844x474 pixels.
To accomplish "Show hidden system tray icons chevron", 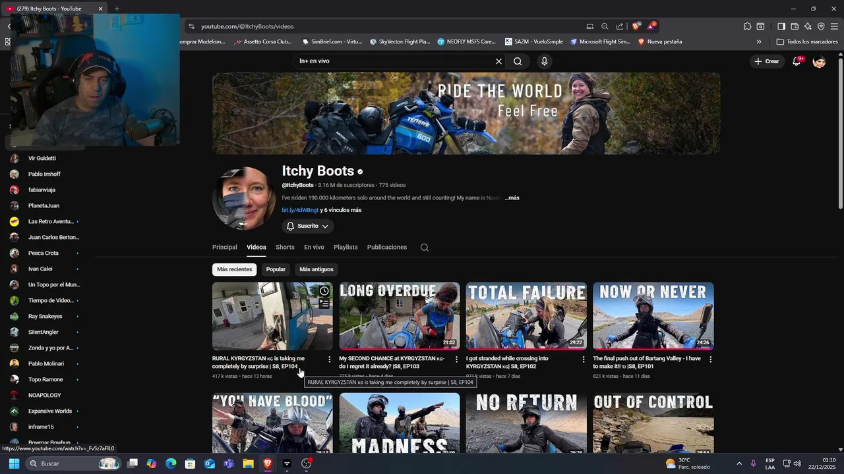I will (738, 463).
